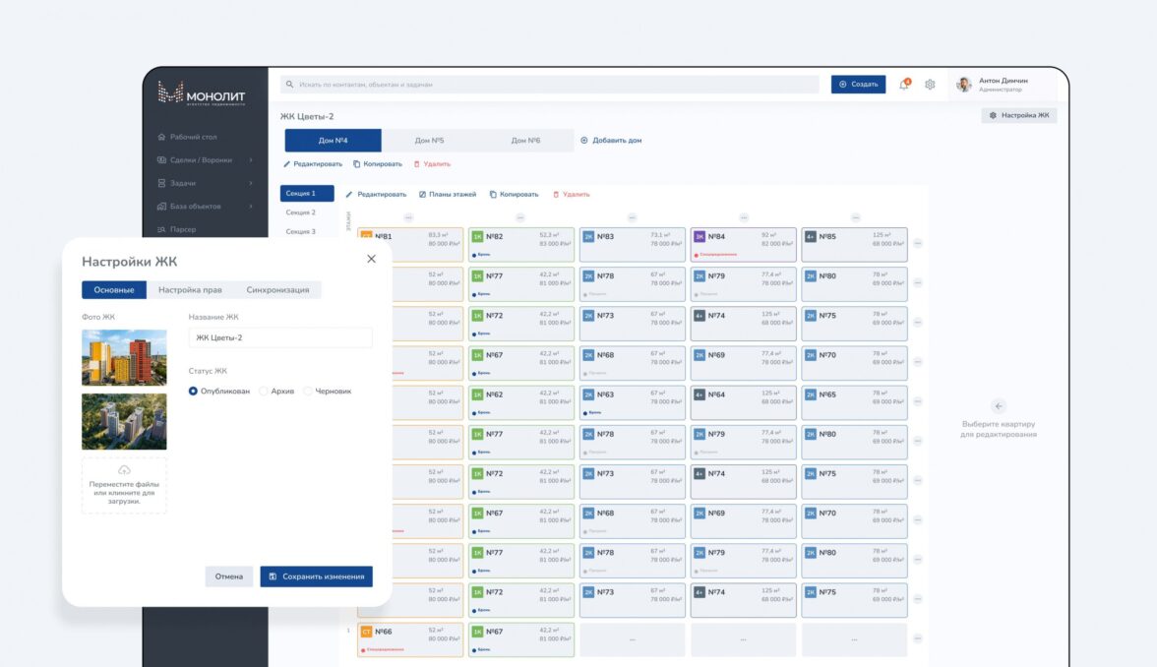The width and height of the screenshot is (1157, 667).
Task: Expand the База объектов sidebar submenu
Action: coord(251,207)
